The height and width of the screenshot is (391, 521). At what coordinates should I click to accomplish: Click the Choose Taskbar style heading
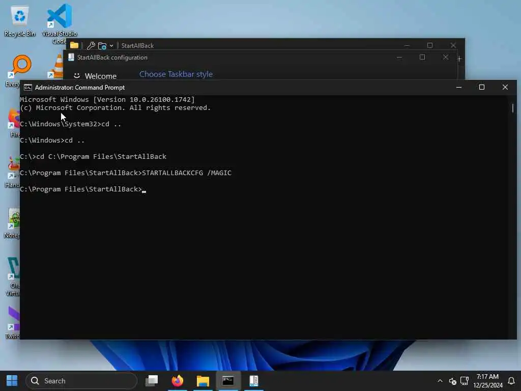(176, 74)
